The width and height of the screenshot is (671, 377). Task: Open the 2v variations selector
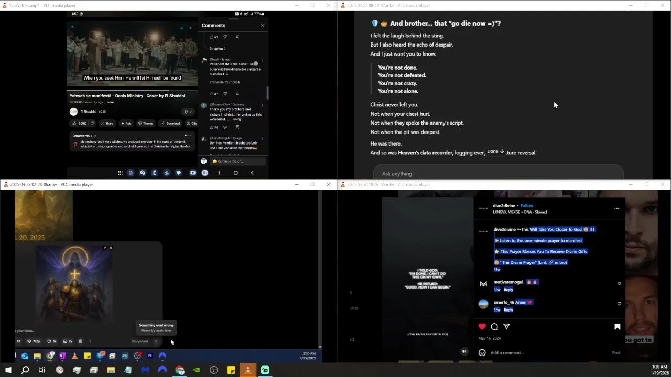tap(68, 341)
